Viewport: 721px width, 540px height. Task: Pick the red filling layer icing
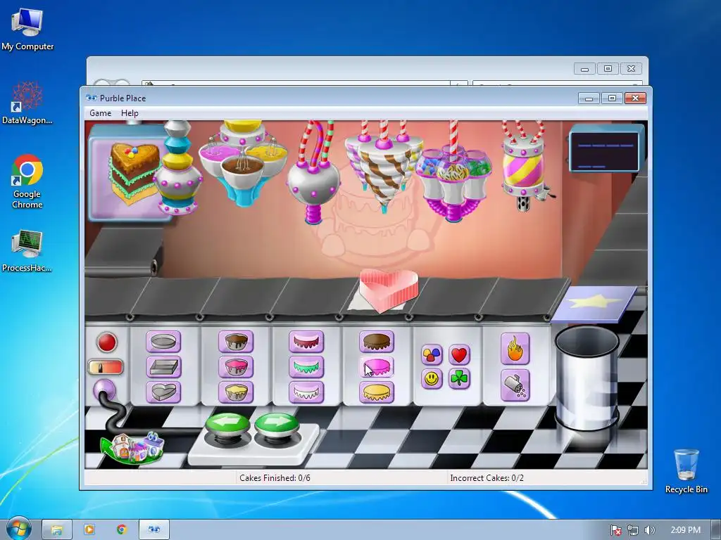point(306,342)
